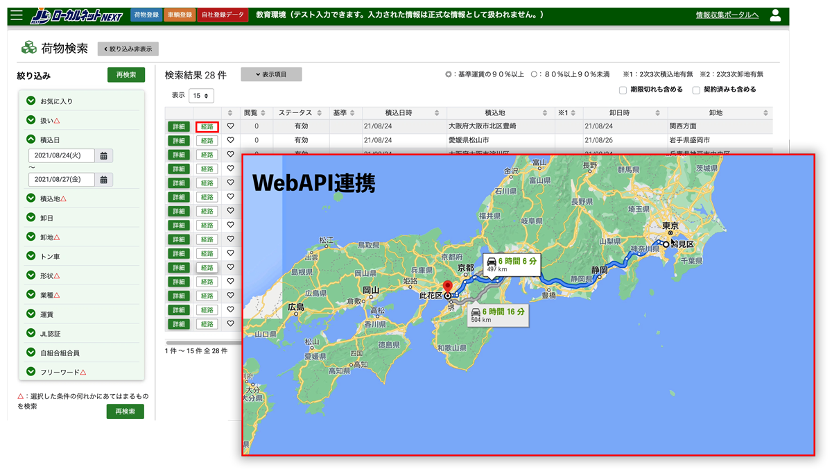Open calendar picker for 2021/08/27(金) date
Image resolution: width=832 pixels, height=476 pixels.
(x=104, y=180)
